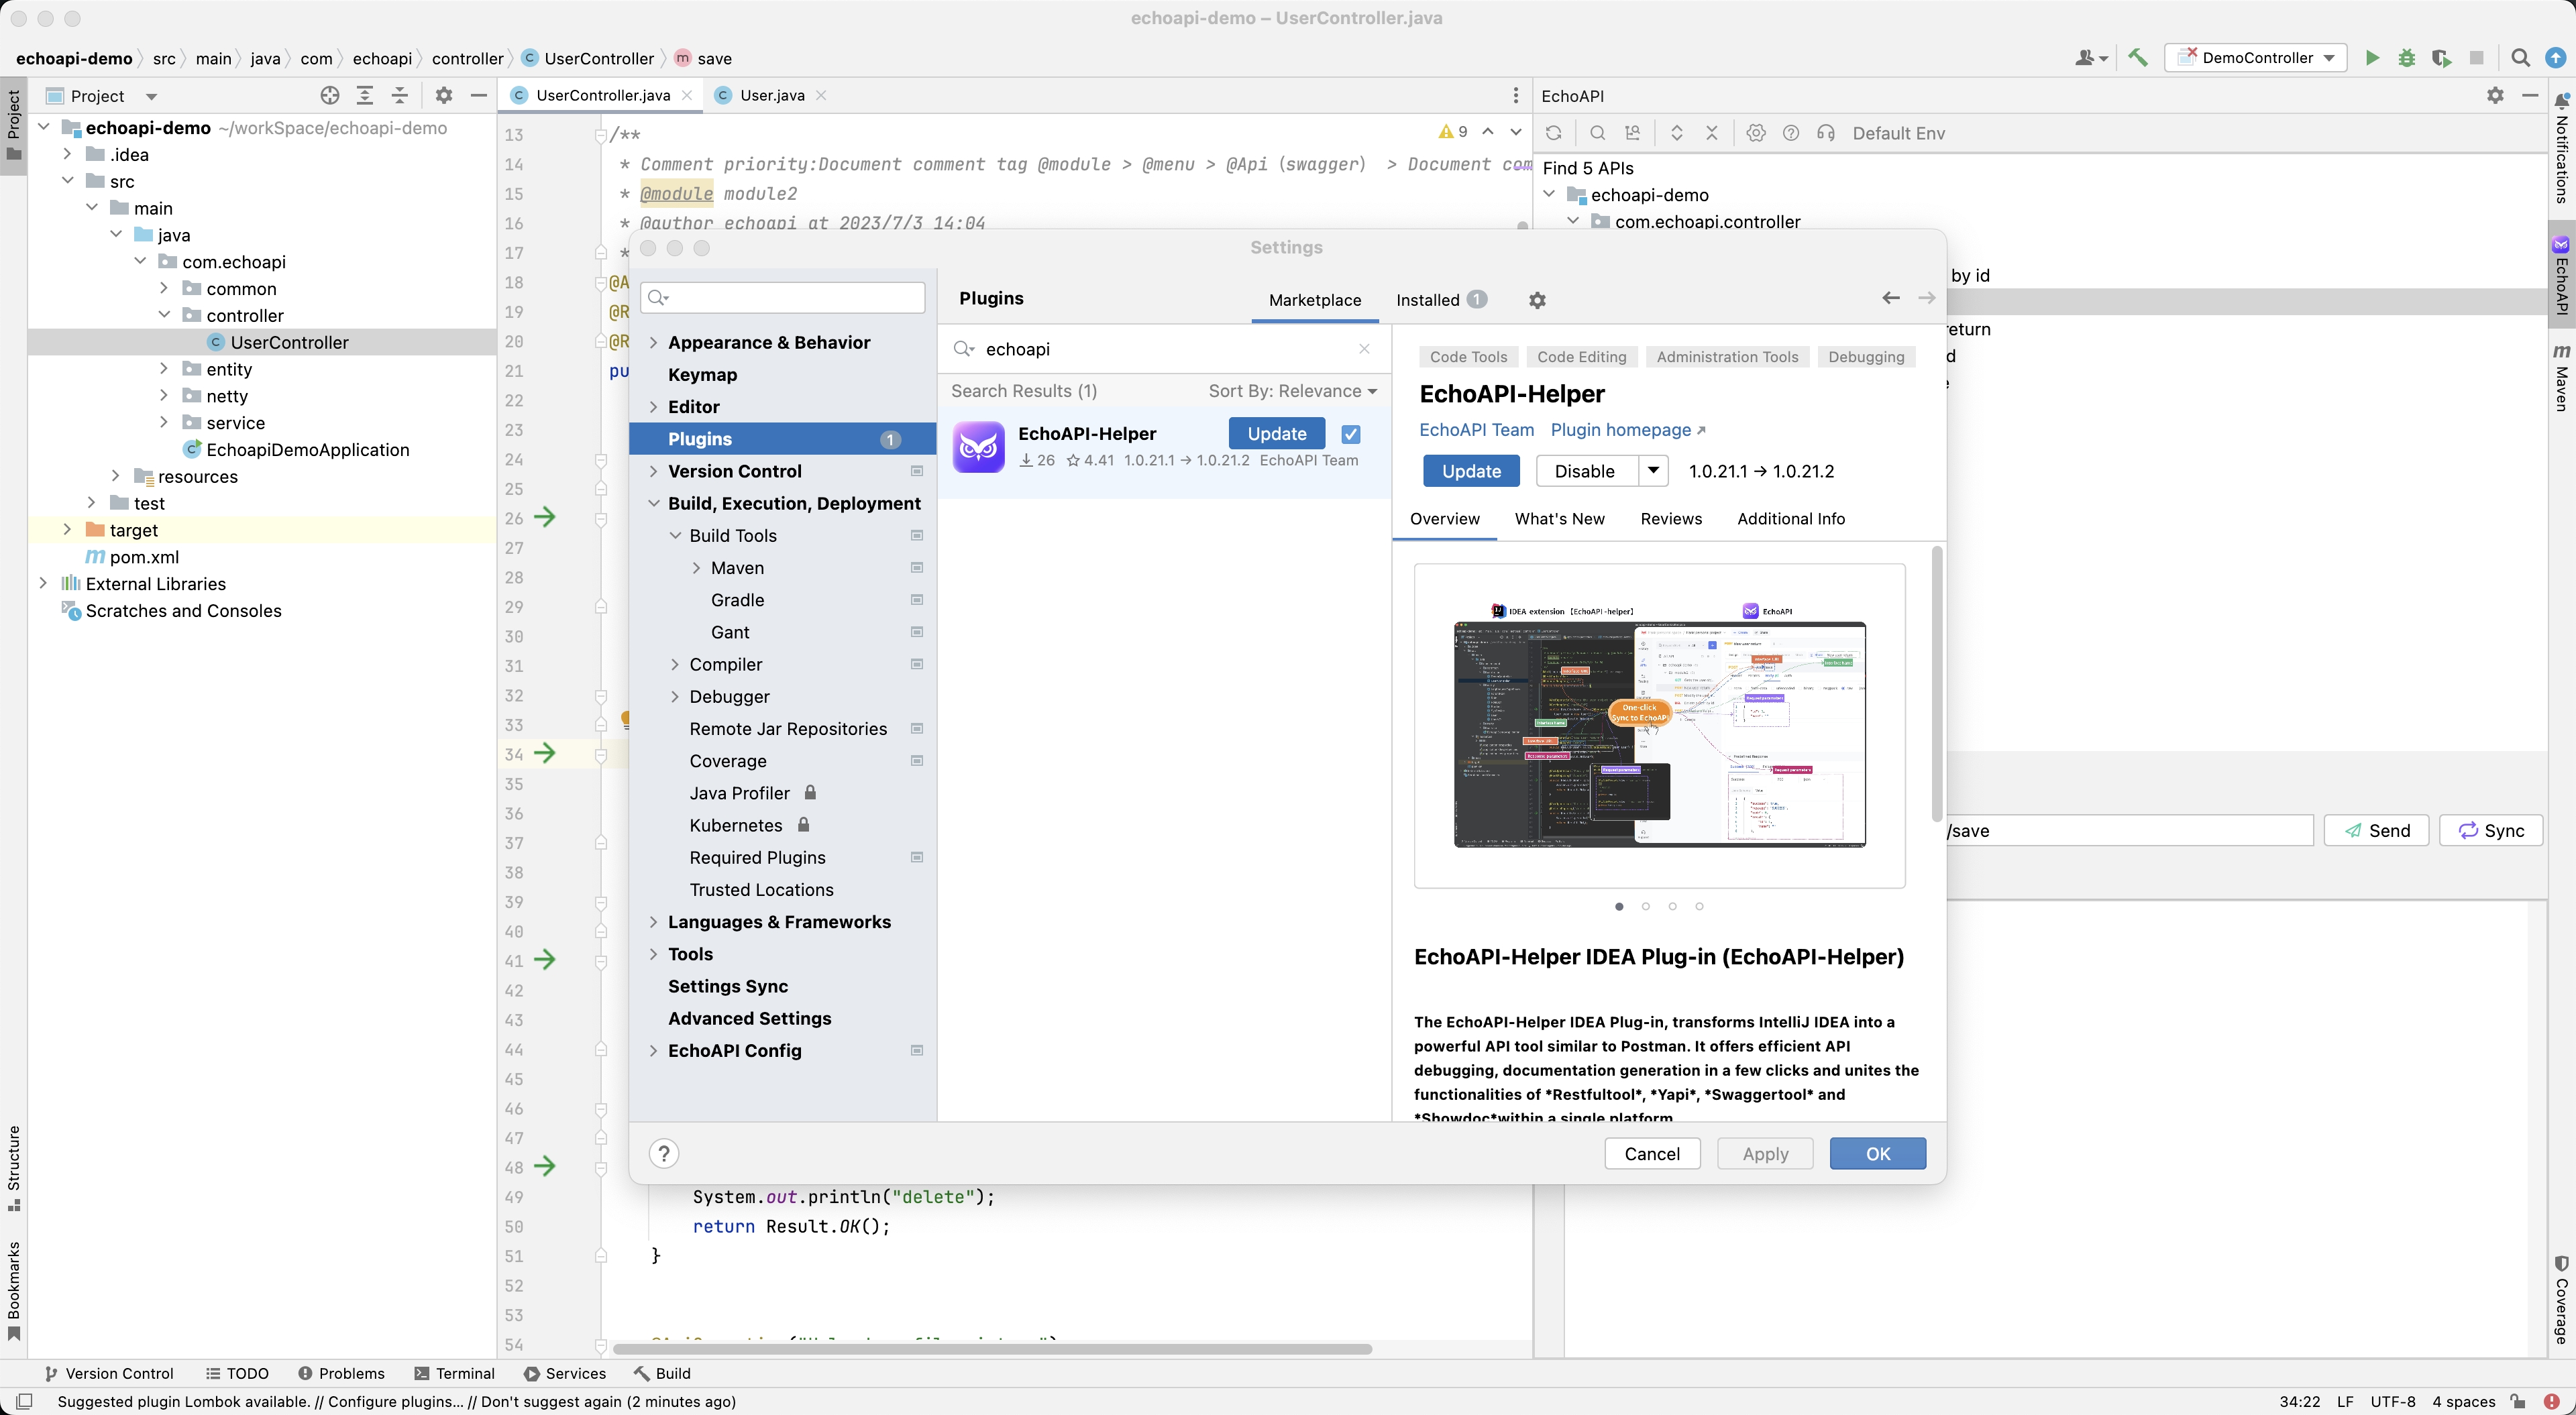The width and height of the screenshot is (2576, 1415).
Task: Select Keymap in Settings sidebar
Action: pos(702,375)
